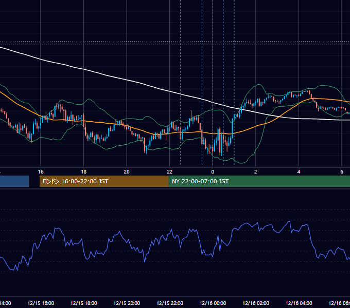Click the '12/15 22:00' time label

[x=170, y=303]
